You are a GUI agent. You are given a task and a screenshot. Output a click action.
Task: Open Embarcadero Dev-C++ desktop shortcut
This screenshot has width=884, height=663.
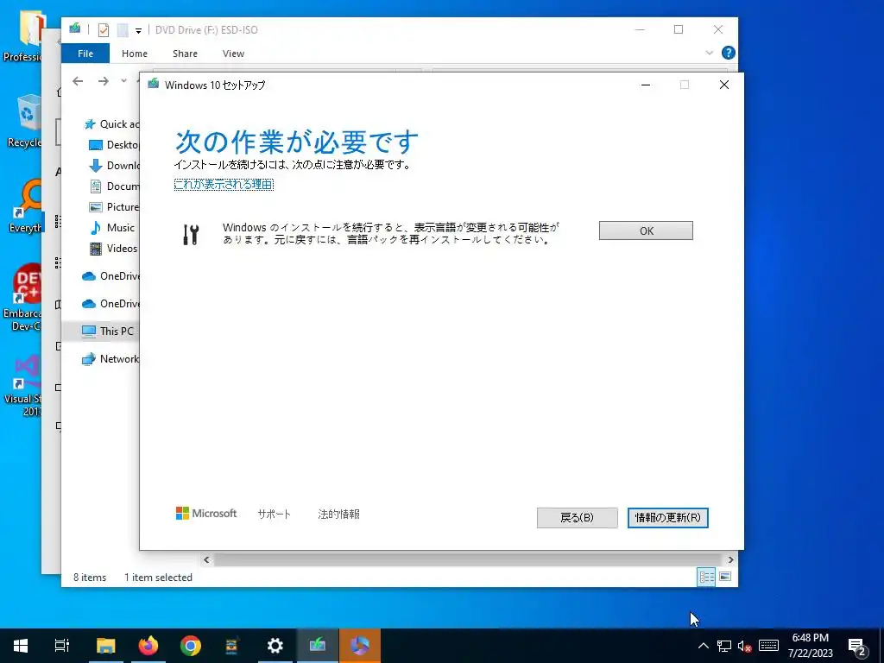coord(24,297)
